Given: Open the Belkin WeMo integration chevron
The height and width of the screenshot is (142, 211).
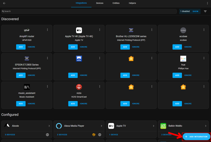Looking at the screenshot, I should 206,126.
